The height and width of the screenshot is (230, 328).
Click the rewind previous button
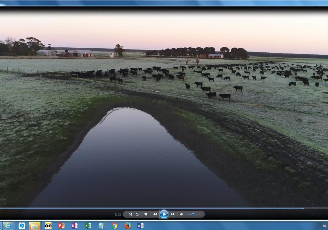(x=155, y=214)
